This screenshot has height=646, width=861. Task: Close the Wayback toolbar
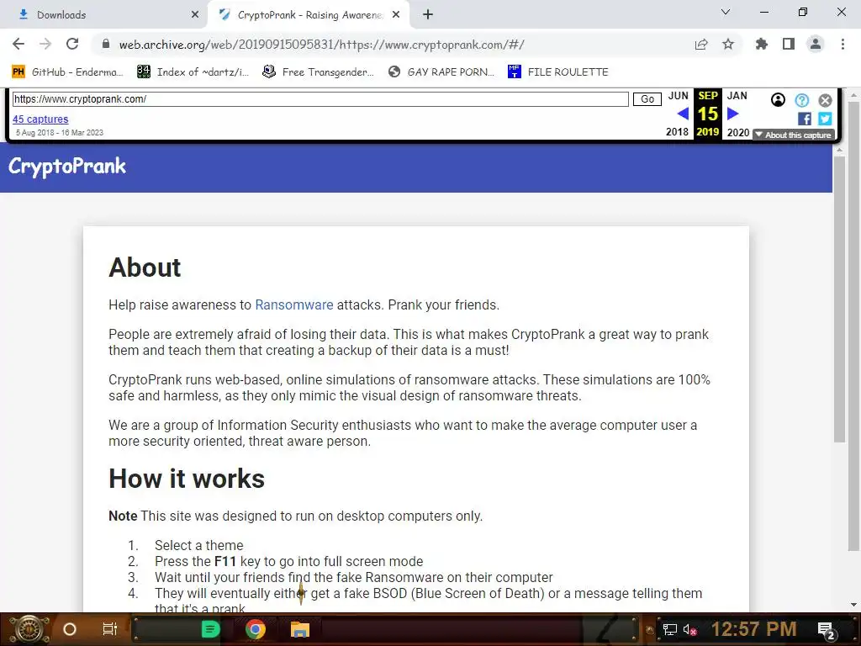(x=825, y=100)
